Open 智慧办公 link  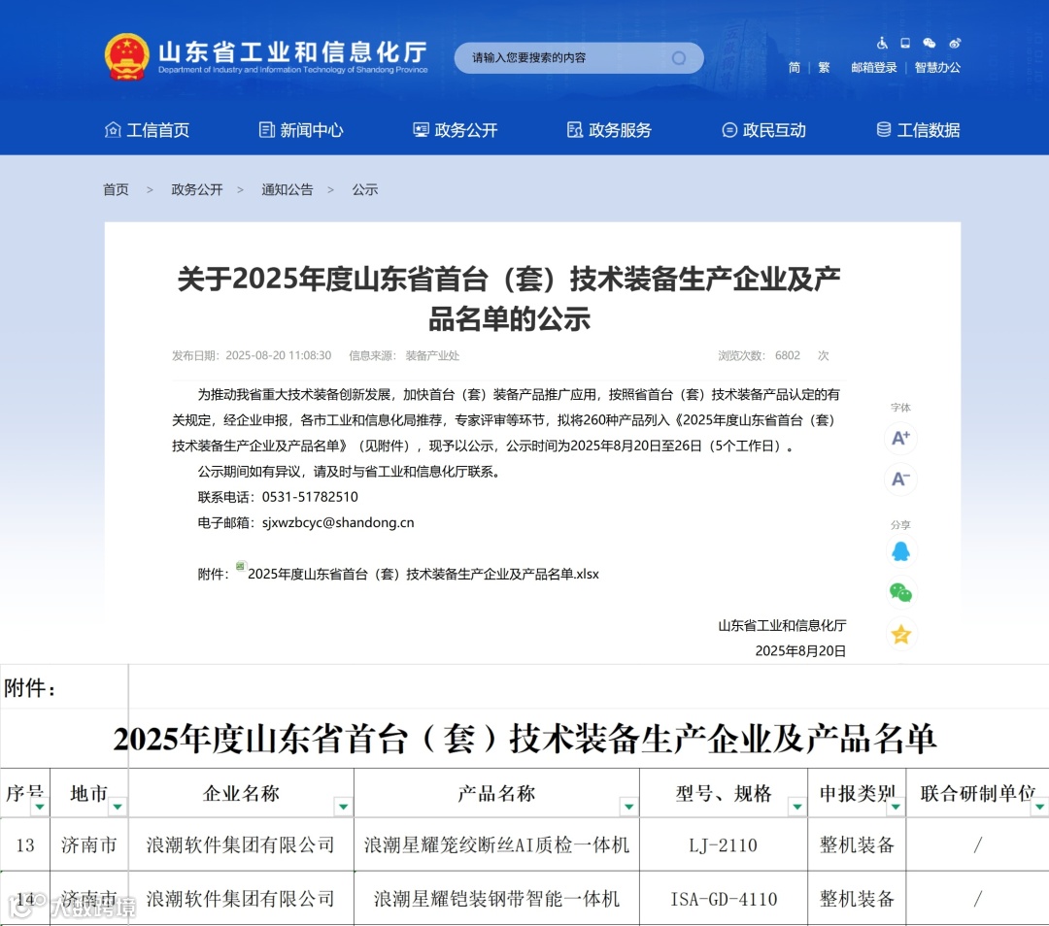(x=937, y=68)
